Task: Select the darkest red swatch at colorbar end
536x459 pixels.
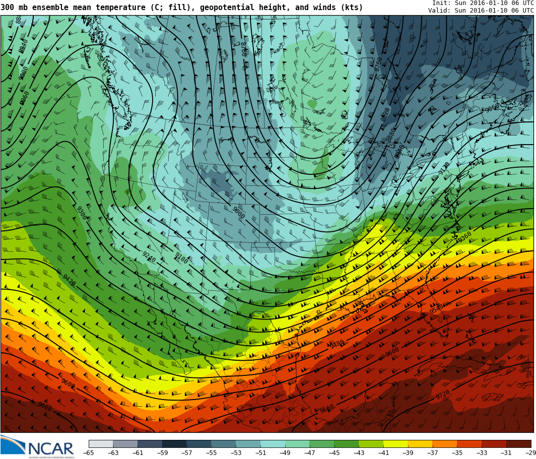Action: click(518, 444)
